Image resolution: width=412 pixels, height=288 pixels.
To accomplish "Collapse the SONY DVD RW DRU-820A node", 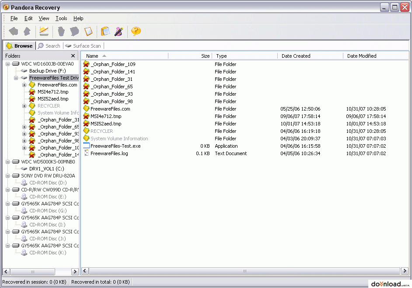I will coord(7,176).
